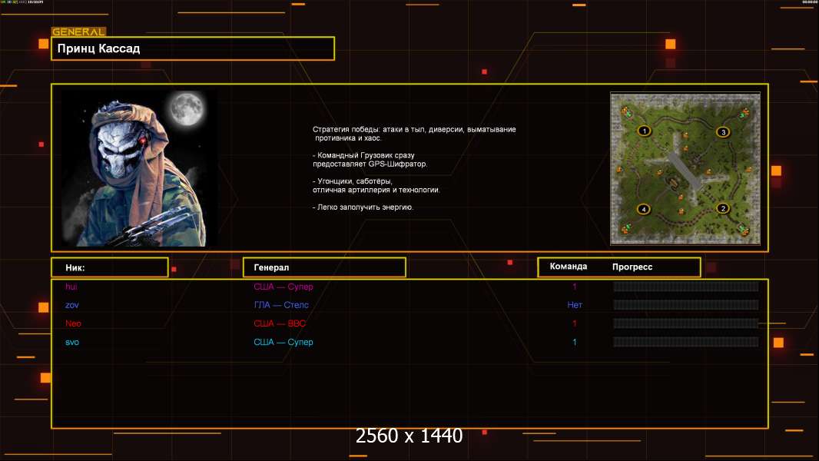Select start position marker 2 on the map

click(722, 208)
